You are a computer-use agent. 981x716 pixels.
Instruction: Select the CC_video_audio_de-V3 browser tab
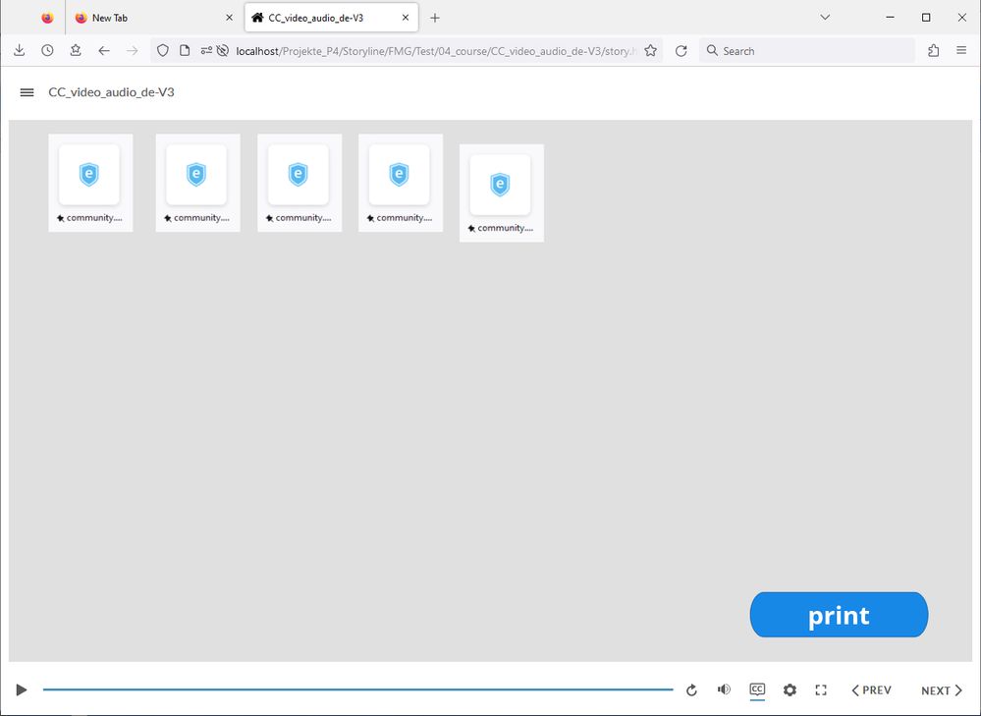(x=332, y=18)
